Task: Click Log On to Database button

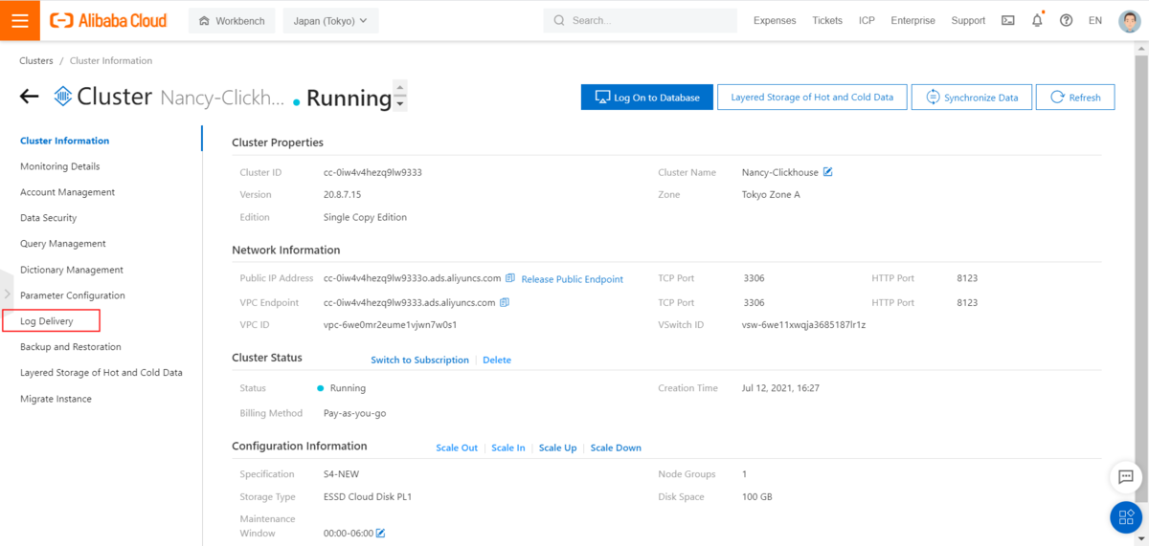Action: click(x=647, y=97)
